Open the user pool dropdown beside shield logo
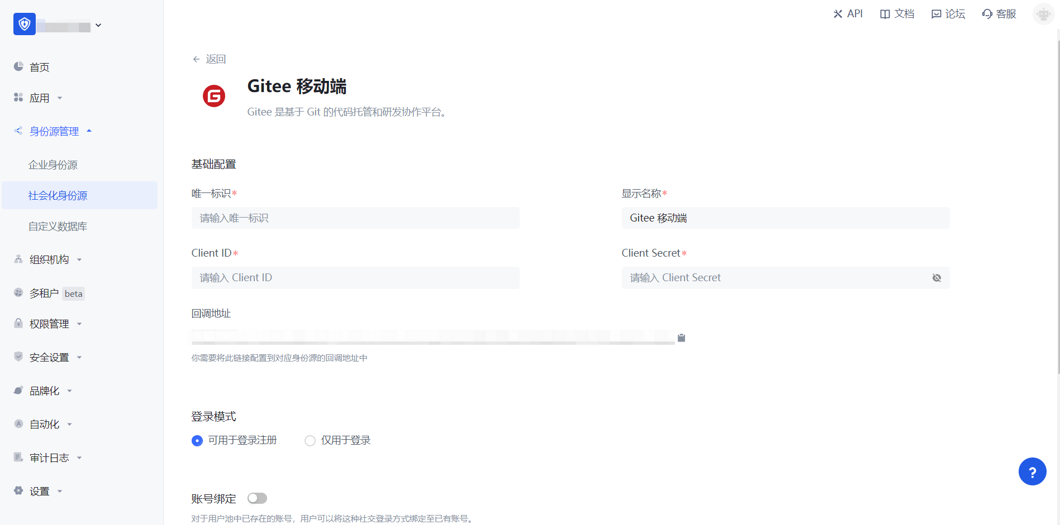The image size is (1060, 525). (x=98, y=25)
